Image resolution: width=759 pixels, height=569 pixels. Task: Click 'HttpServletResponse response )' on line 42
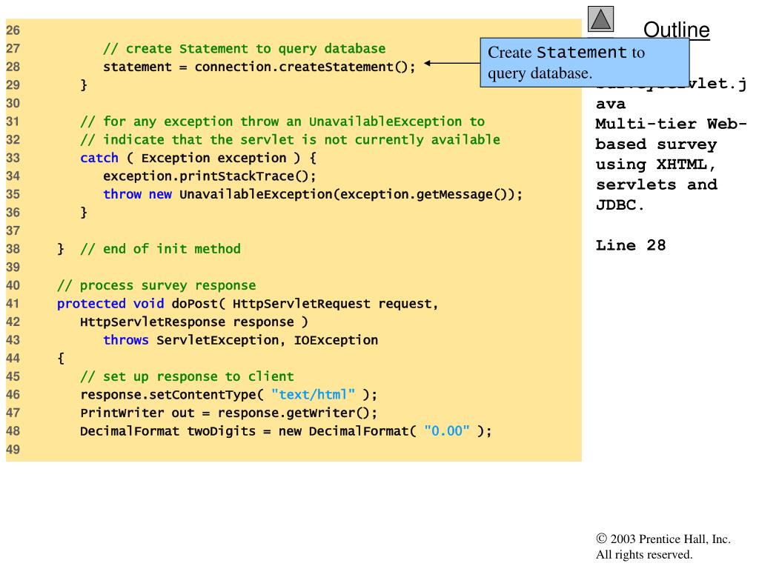(194, 322)
